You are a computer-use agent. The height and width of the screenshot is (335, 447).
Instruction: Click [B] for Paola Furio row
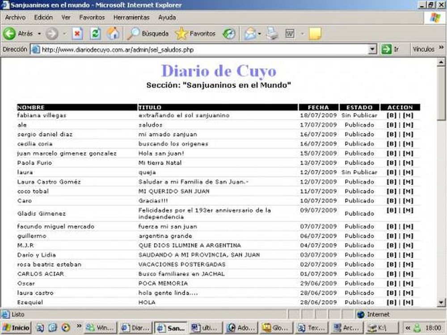pos(392,163)
